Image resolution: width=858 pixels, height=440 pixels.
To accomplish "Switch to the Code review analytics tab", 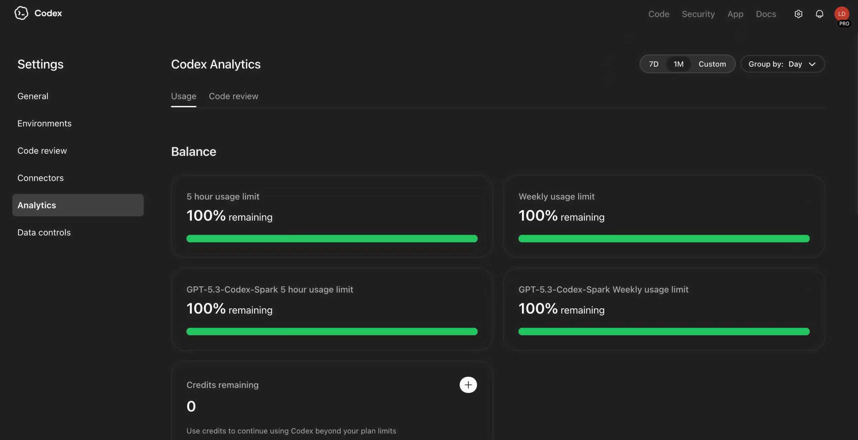I will (233, 96).
